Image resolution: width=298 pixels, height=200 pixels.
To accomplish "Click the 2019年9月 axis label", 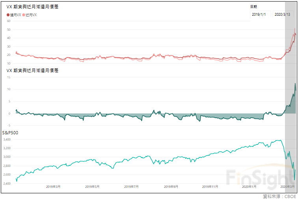I will coord(170,186).
